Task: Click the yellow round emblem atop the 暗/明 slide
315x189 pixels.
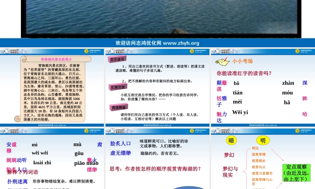Action: (x=298, y=131)
